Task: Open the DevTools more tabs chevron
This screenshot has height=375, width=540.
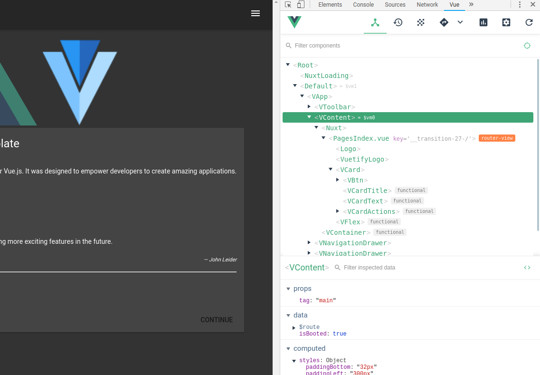Action: tap(472, 4)
